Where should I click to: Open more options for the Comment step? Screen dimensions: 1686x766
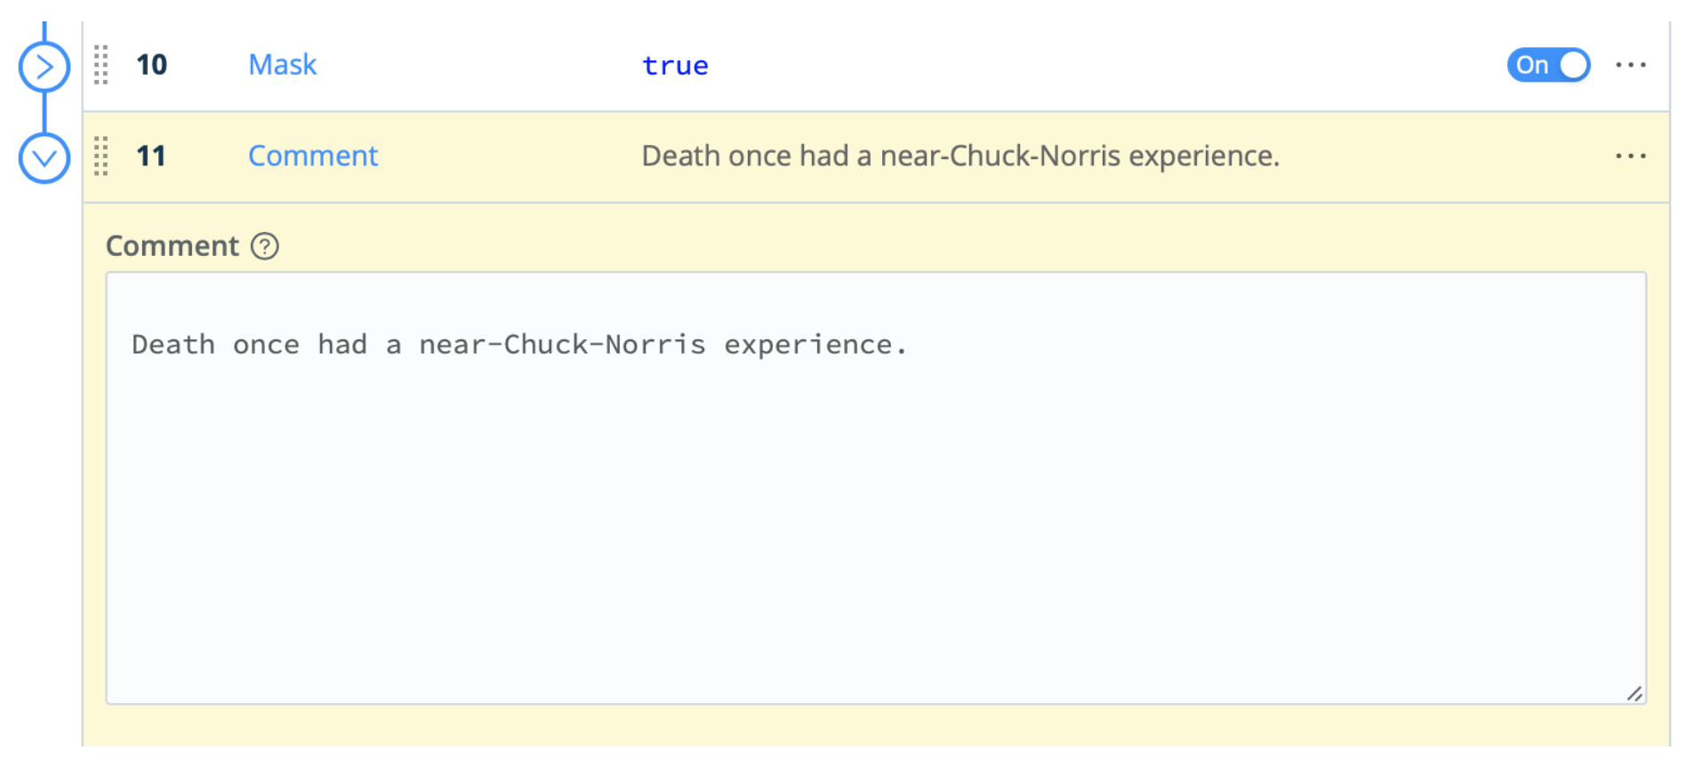(x=1630, y=156)
